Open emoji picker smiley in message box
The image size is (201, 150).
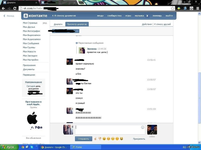[142, 127]
